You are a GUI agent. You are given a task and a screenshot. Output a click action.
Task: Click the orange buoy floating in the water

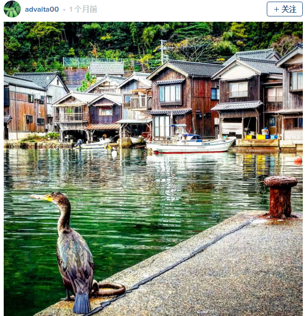pyautogui.click(x=298, y=160)
